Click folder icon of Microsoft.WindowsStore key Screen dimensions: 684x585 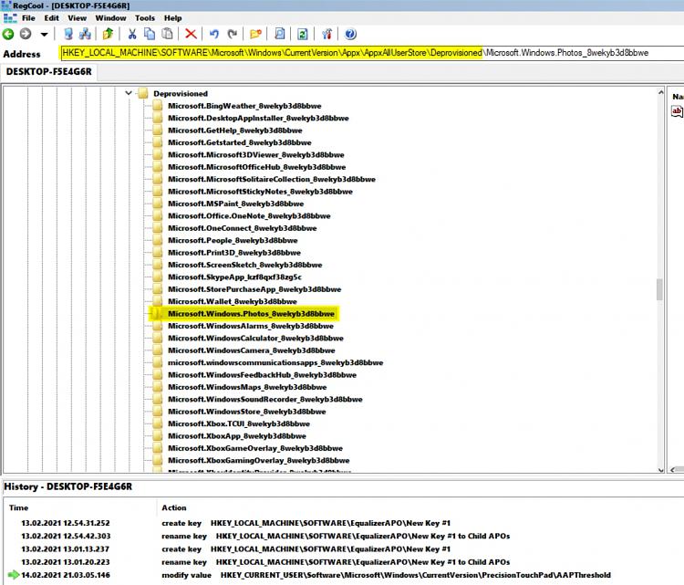click(x=158, y=412)
